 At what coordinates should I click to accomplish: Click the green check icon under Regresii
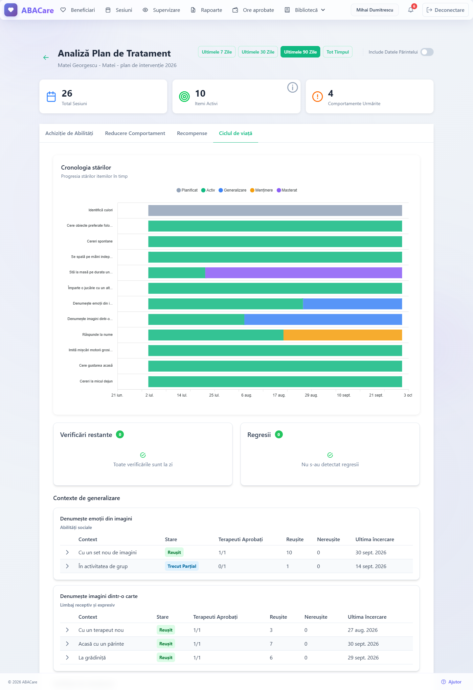click(330, 455)
